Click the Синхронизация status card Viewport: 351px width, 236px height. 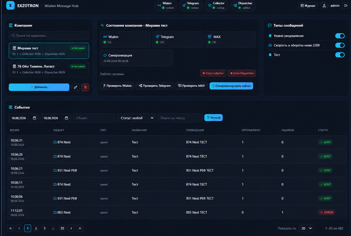[x=136, y=58]
